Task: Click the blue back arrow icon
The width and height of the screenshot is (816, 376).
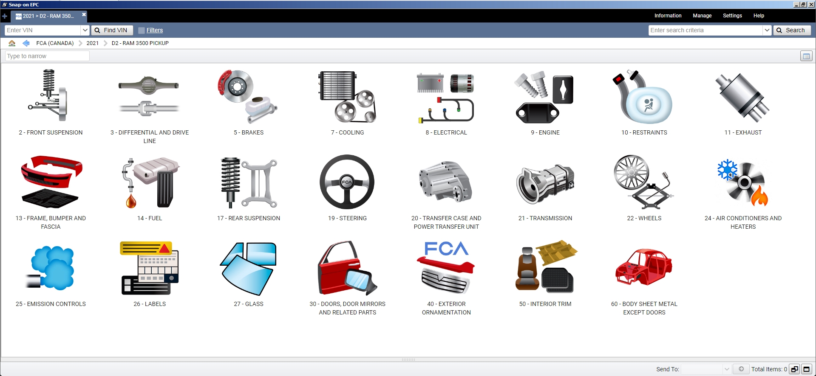Action: 26,43
